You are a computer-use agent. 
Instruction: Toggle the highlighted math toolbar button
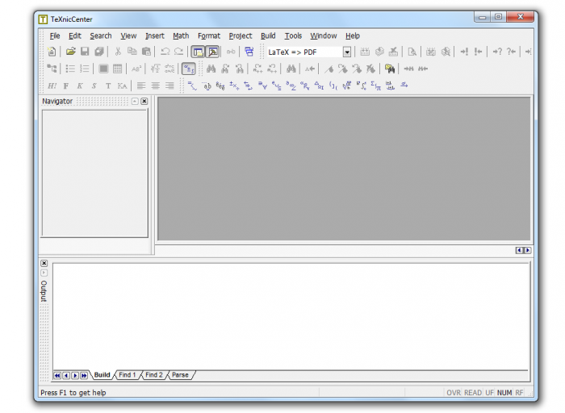click(188, 69)
